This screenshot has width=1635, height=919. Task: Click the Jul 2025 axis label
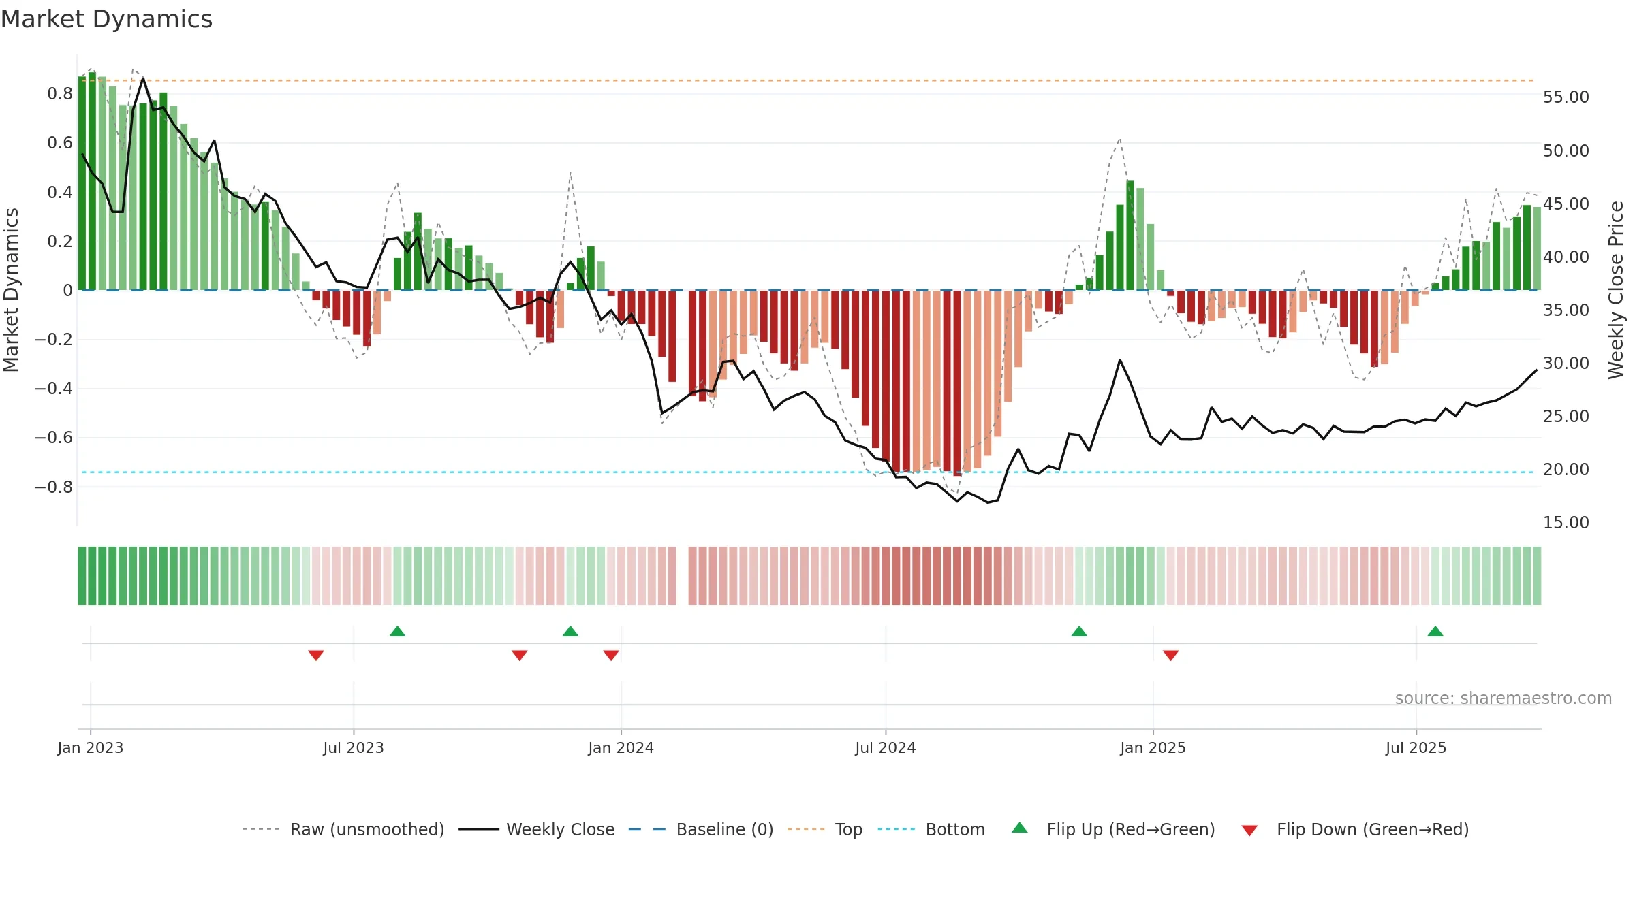(1416, 747)
